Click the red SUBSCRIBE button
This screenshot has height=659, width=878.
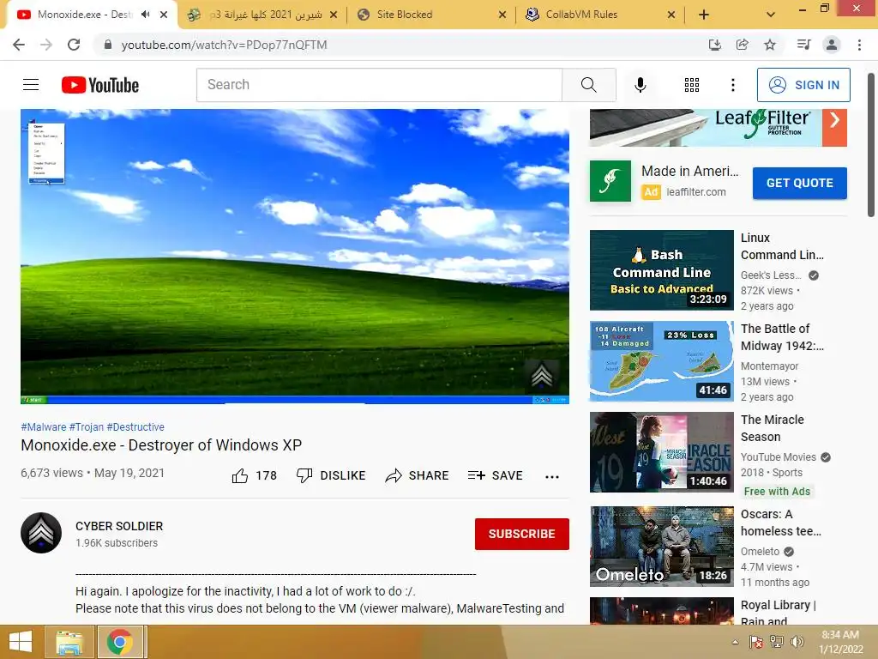click(522, 534)
